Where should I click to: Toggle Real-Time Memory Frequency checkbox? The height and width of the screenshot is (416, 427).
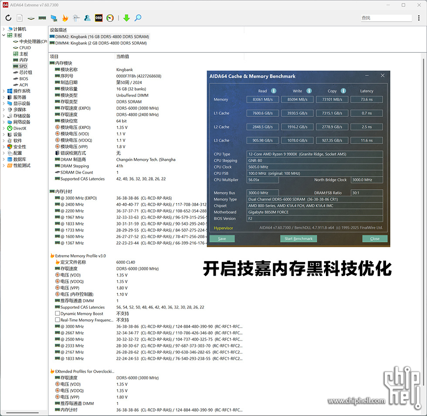(58, 320)
